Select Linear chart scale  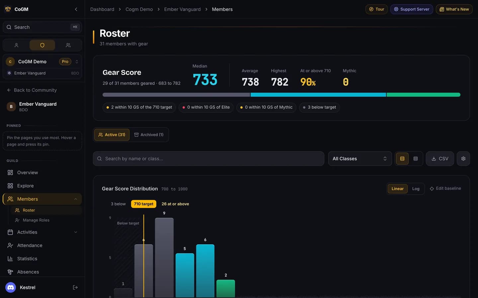point(397,189)
